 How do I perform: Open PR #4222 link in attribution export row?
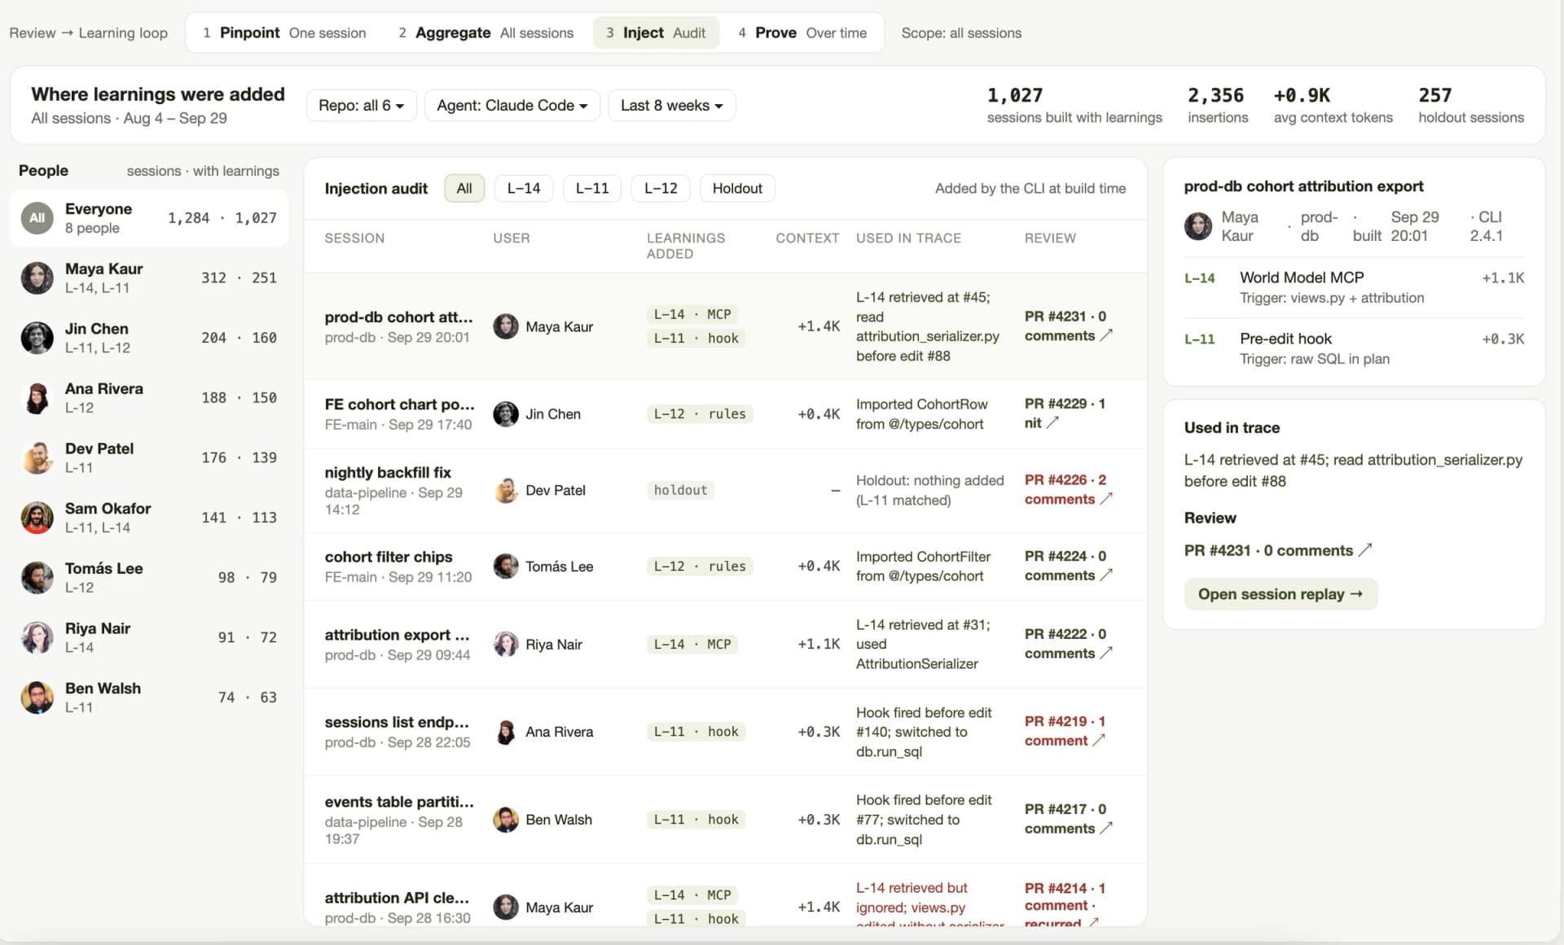coord(1068,644)
